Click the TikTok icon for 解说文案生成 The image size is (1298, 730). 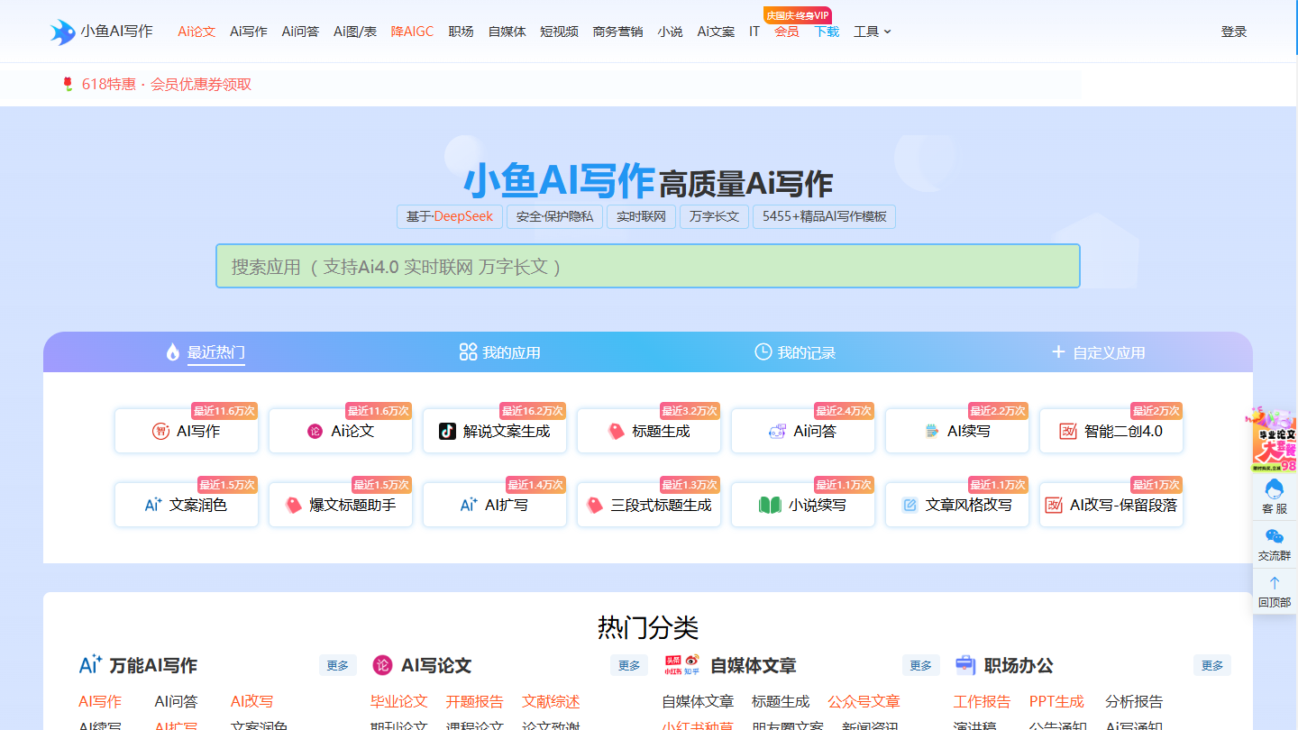click(447, 431)
